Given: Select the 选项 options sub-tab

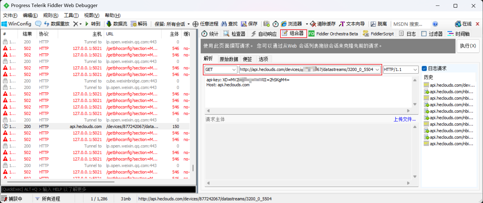Looking at the screenshot, I should (x=263, y=59).
